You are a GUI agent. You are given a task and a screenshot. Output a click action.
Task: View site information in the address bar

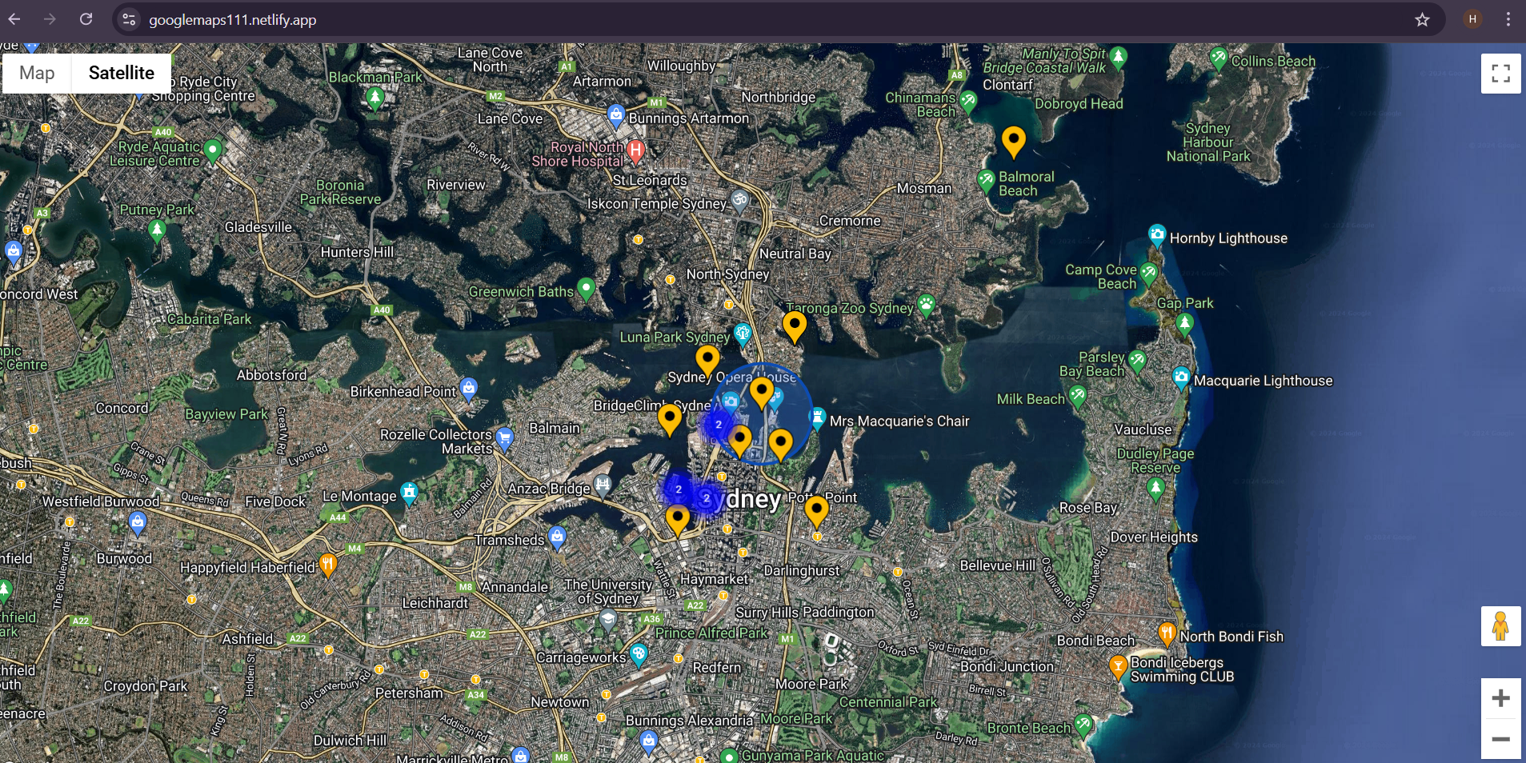[x=129, y=19]
